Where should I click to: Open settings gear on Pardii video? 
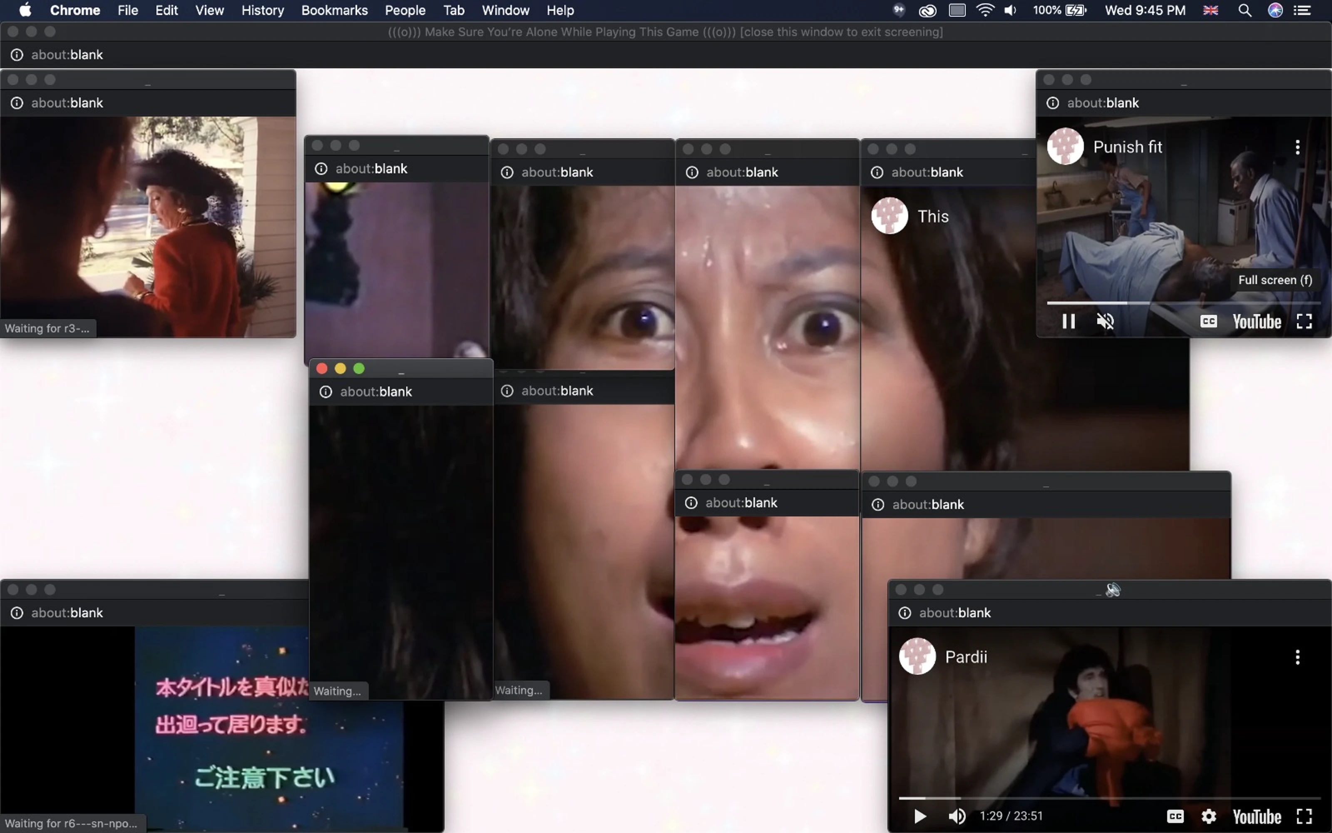(1208, 816)
